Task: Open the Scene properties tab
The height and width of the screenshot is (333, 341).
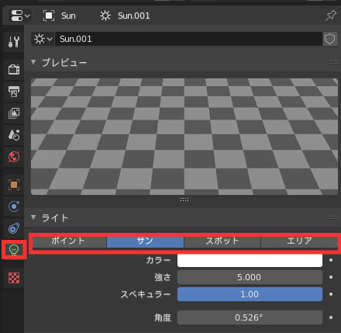Action: click(x=14, y=135)
